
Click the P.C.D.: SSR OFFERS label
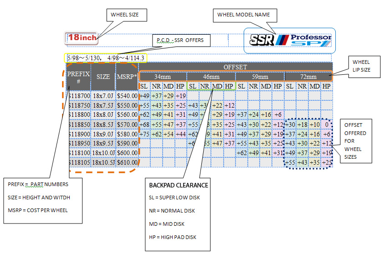(181, 41)
